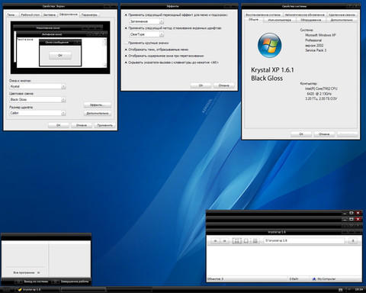Viewport: 366px width, 293px height.
Task: Open the ClearType smoothing dropdown
Action: pos(146,34)
